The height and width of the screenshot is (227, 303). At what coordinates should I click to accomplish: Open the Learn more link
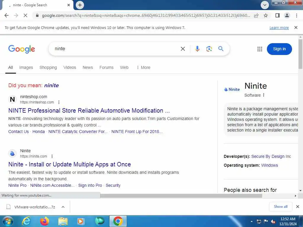[x=279, y=27]
